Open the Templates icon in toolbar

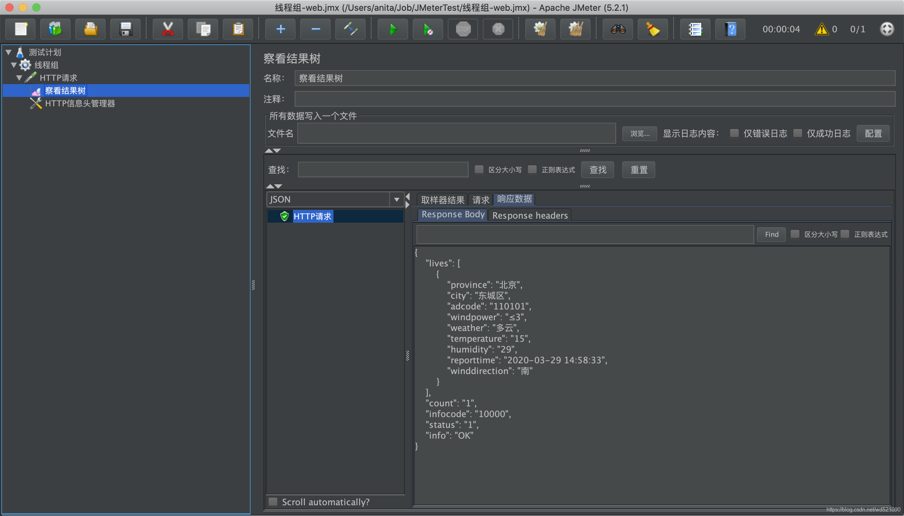(x=55, y=29)
